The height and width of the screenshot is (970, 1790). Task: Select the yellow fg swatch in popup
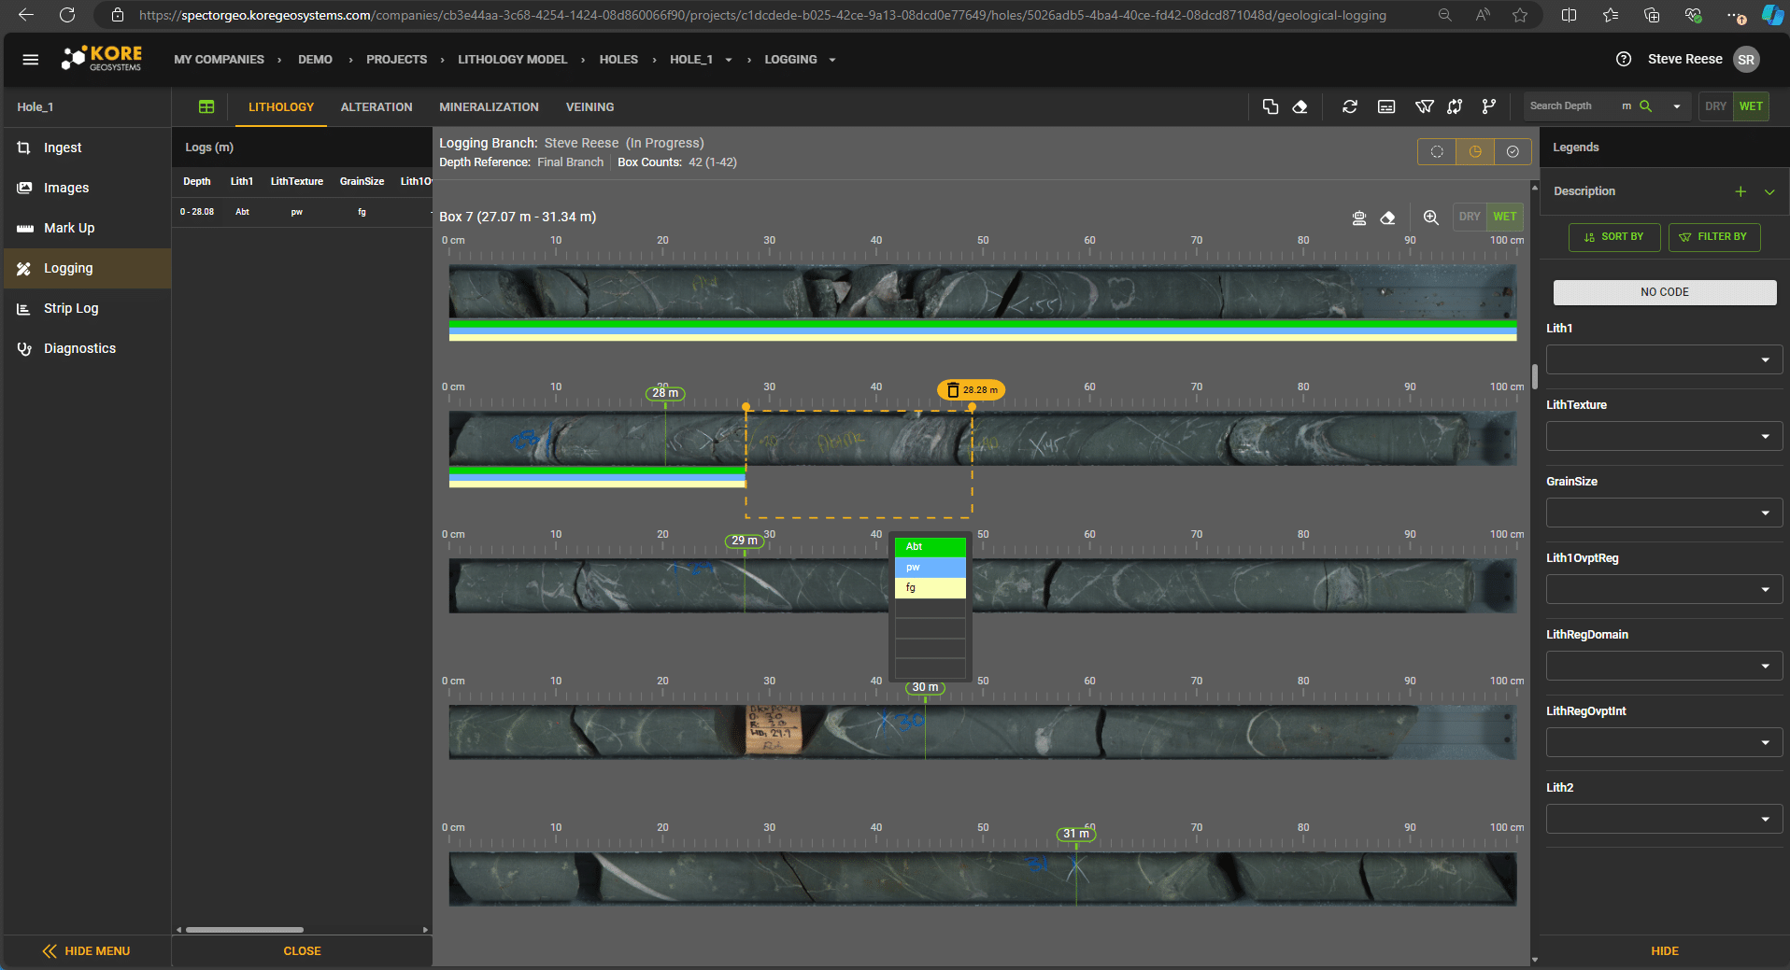click(x=931, y=588)
